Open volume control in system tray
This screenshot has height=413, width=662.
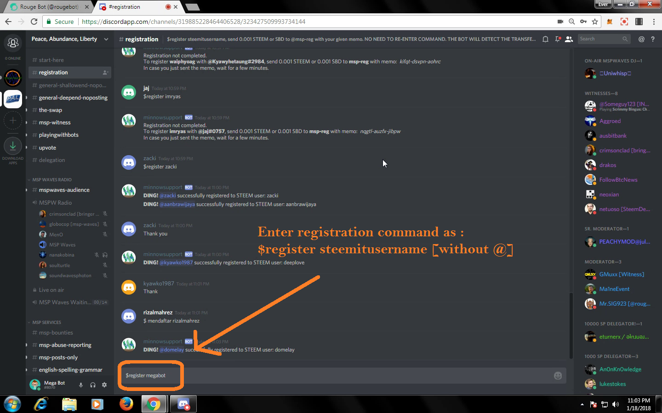[616, 405]
